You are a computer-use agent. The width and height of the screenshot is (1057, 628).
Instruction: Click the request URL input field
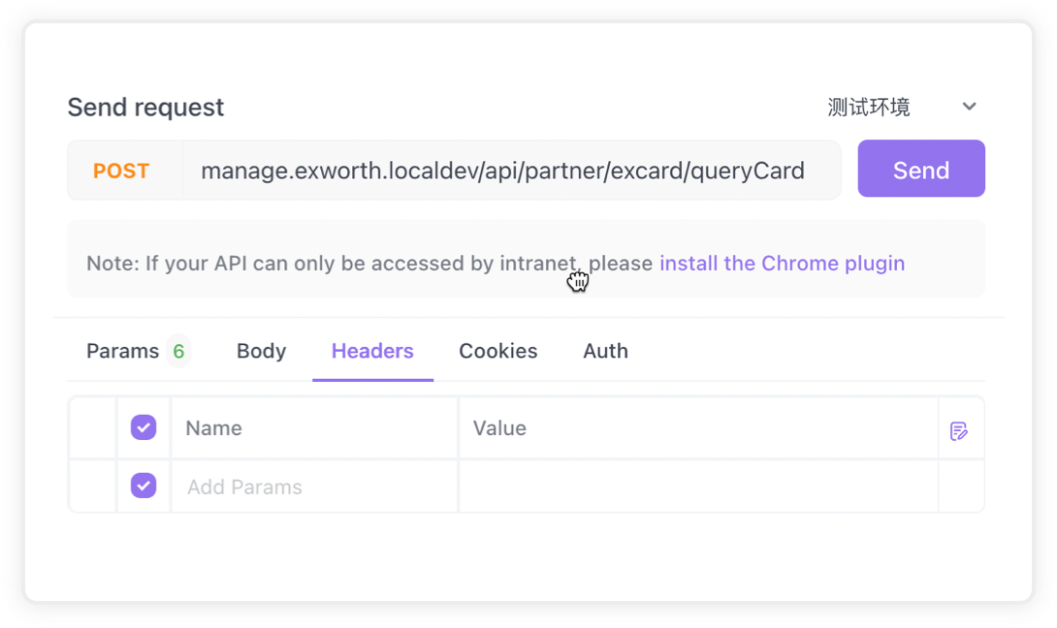[x=502, y=171]
